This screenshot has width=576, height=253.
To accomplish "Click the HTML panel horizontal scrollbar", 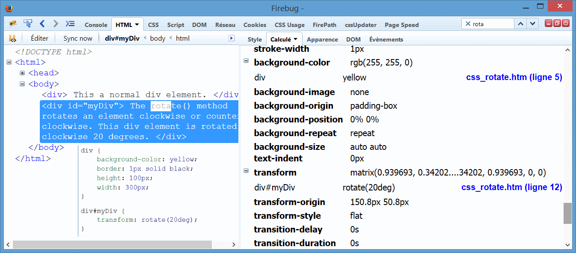I will 112,244.
